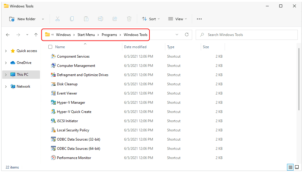Click the vertical scrollbar of file list
304x173 pixels.
[x=299, y=79]
